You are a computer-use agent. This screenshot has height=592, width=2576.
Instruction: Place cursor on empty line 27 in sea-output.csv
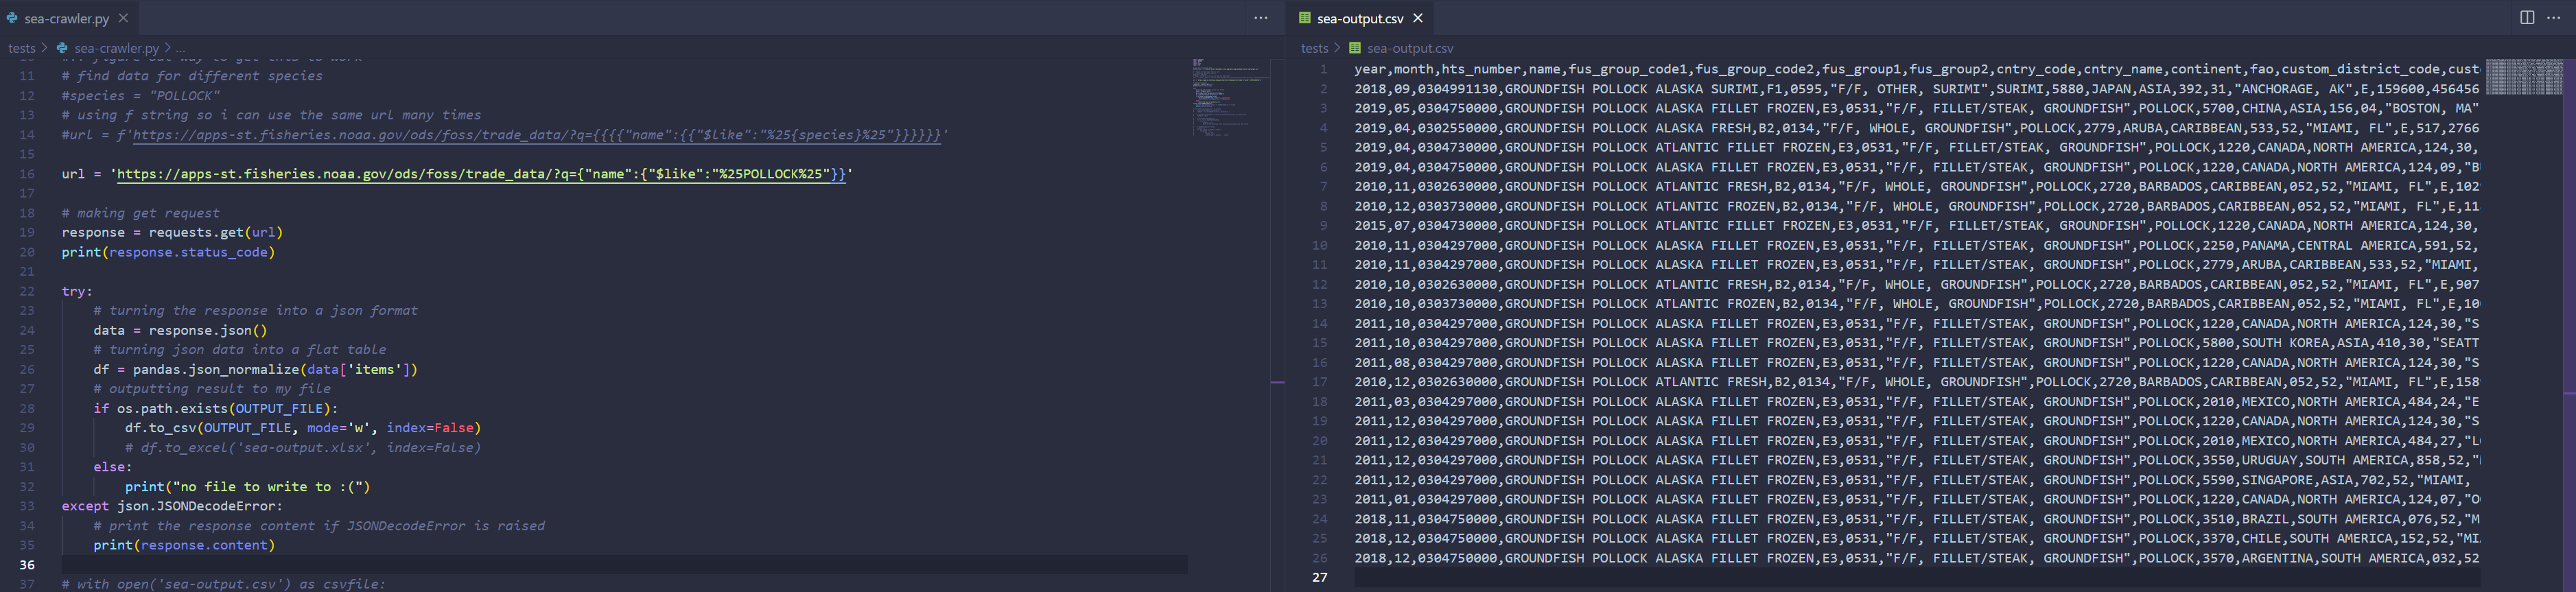(1800, 577)
